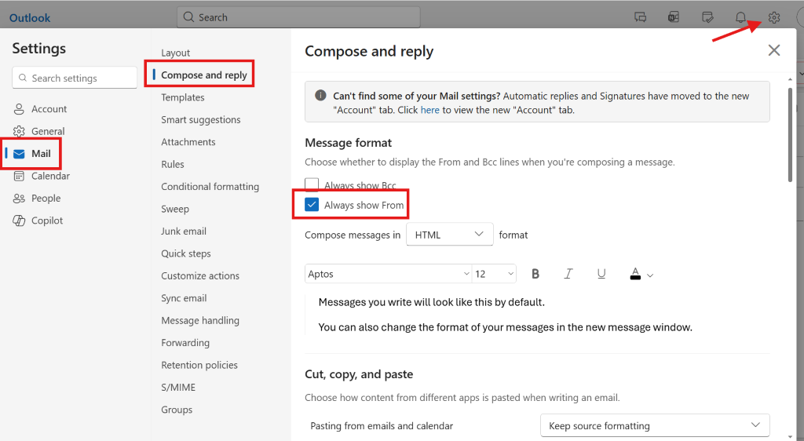Click the General gear icon in sidebar

click(19, 131)
